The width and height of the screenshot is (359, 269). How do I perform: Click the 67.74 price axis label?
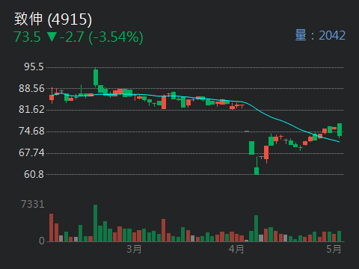pyautogui.click(x=31, y=152)
